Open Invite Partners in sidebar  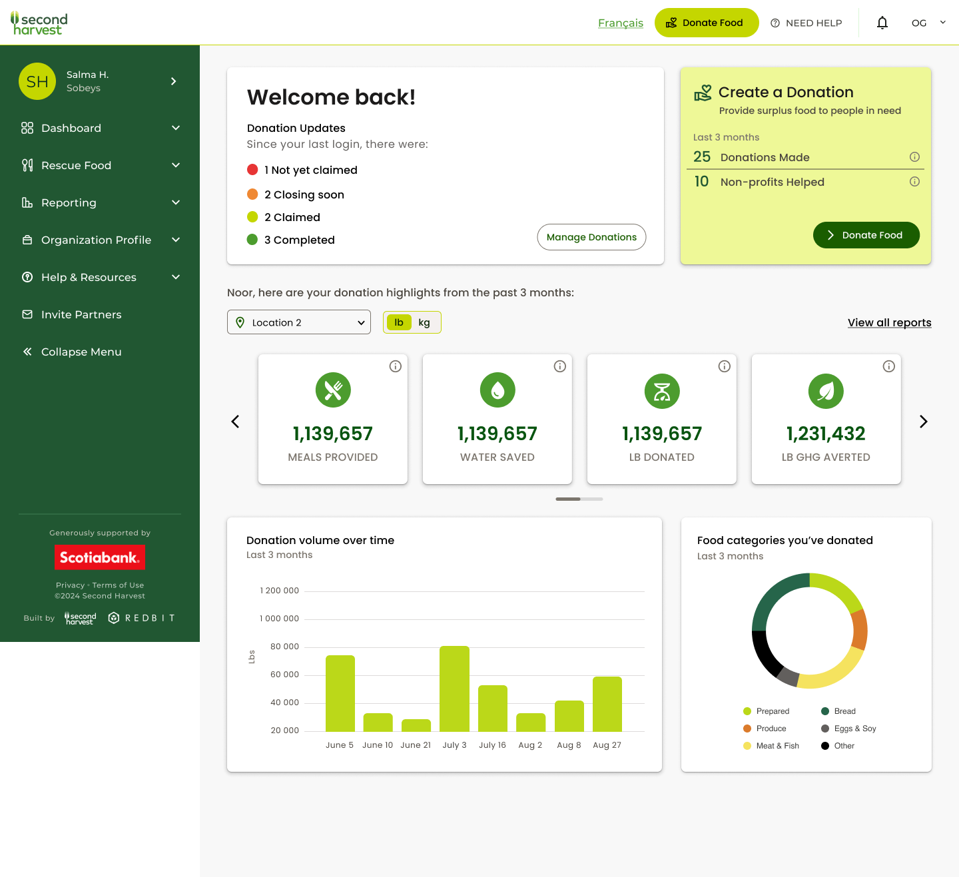81,314
